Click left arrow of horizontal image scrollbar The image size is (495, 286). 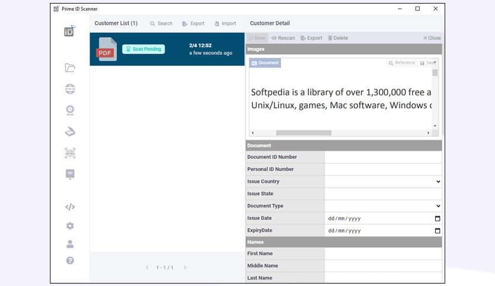(253, 133)
